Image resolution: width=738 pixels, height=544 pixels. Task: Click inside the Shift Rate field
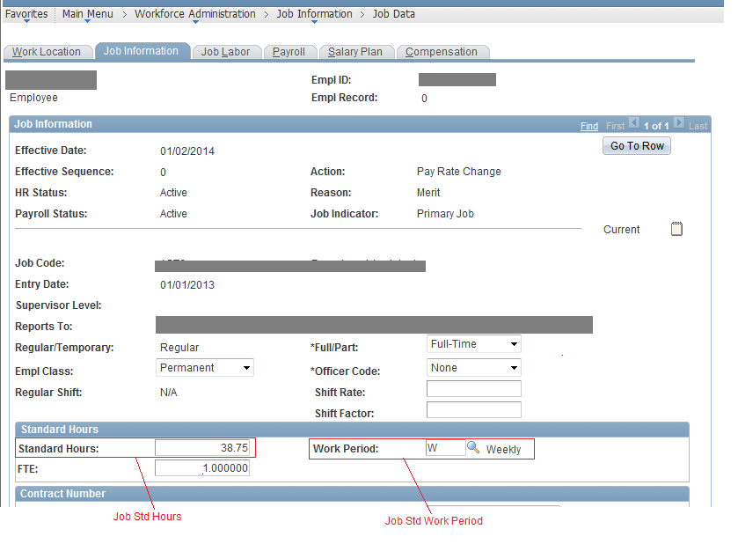(x=473, y=388)
